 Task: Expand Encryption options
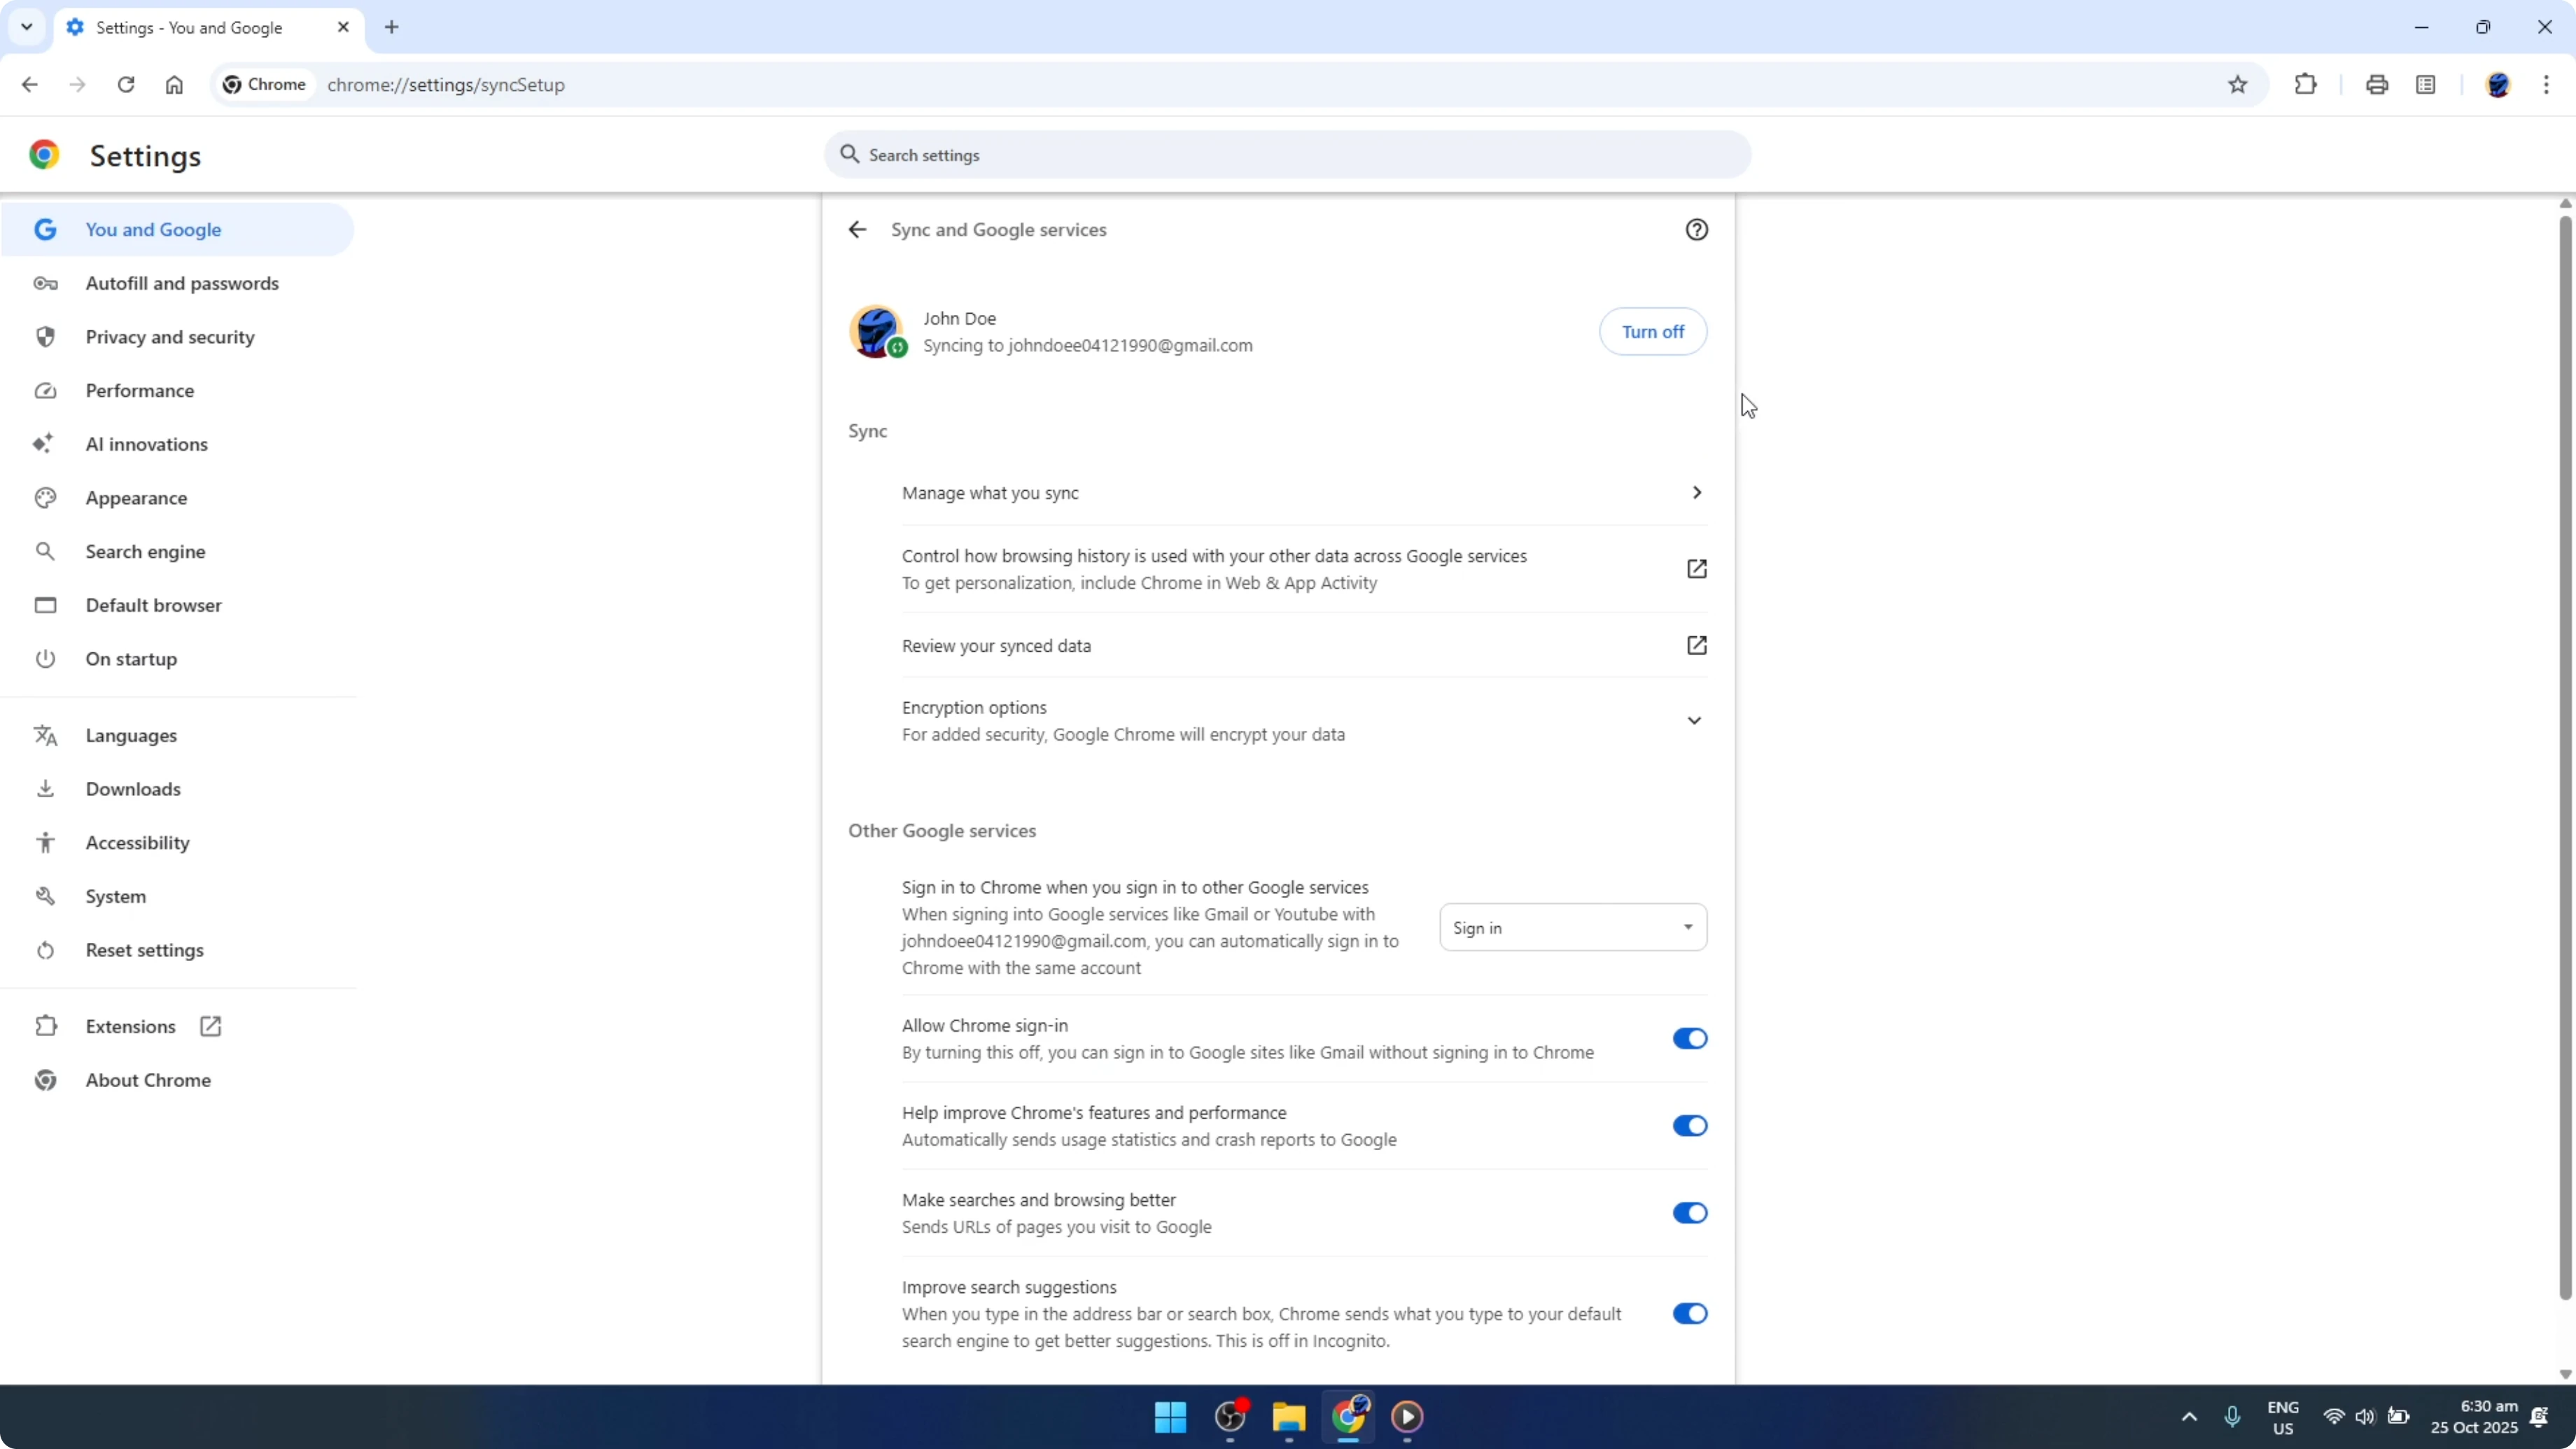(1694, 719)
